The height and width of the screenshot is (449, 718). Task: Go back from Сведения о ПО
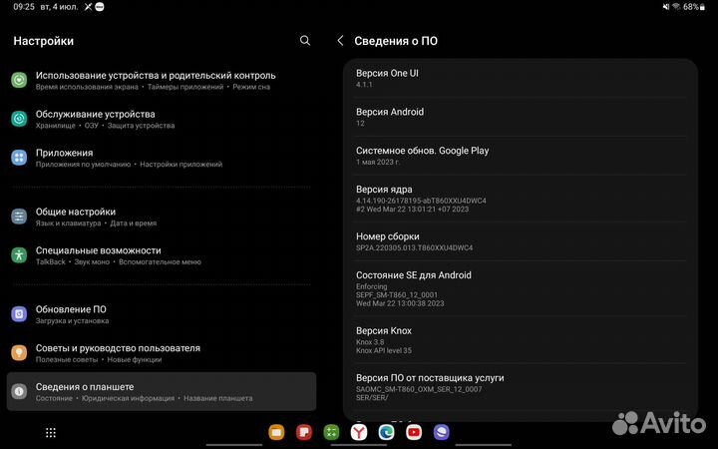340,41
